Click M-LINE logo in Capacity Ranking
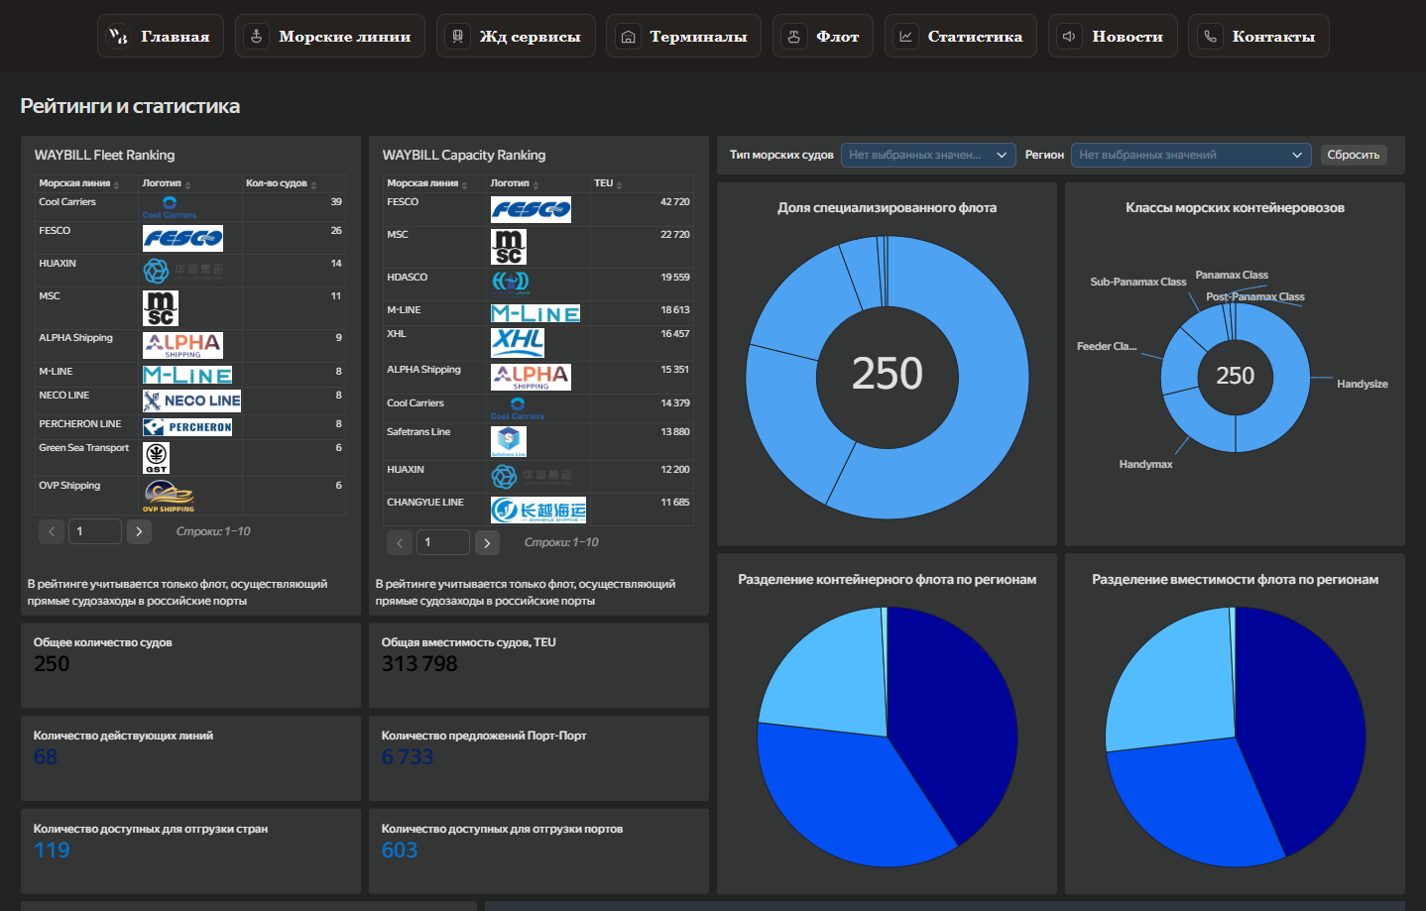The image size is (1426, 911). point(535,313)
